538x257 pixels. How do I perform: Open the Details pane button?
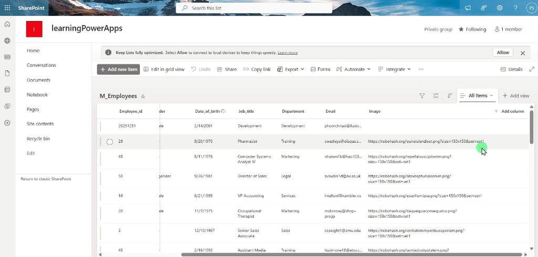511,69
